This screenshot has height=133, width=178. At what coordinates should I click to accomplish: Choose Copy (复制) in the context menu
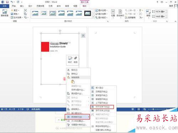78,74
